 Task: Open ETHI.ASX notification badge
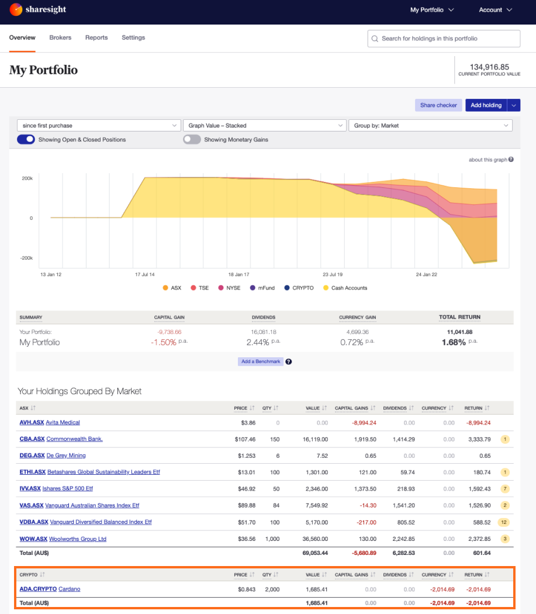[x=505, y=472]
